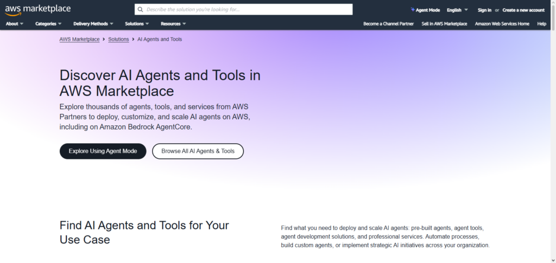Switch to Agent Mode
The image size is (556, 263).
pyautogui.click(x=425, y=10)
